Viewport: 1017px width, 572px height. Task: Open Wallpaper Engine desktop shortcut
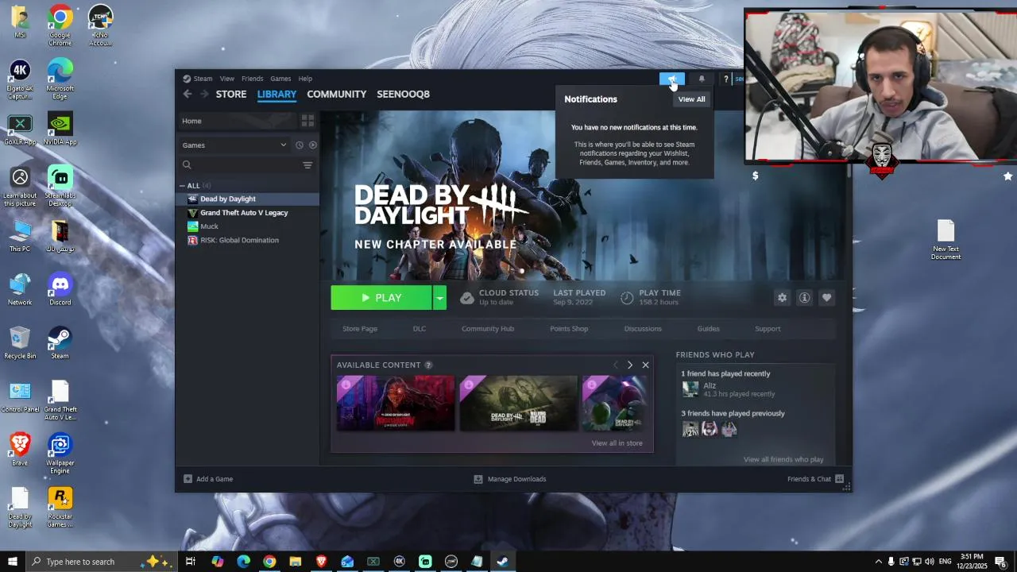60,454
